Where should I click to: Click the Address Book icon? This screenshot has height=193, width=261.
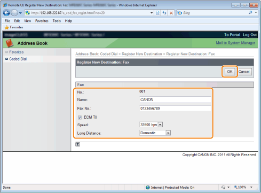pyautogui.click(x=10, y=43)
